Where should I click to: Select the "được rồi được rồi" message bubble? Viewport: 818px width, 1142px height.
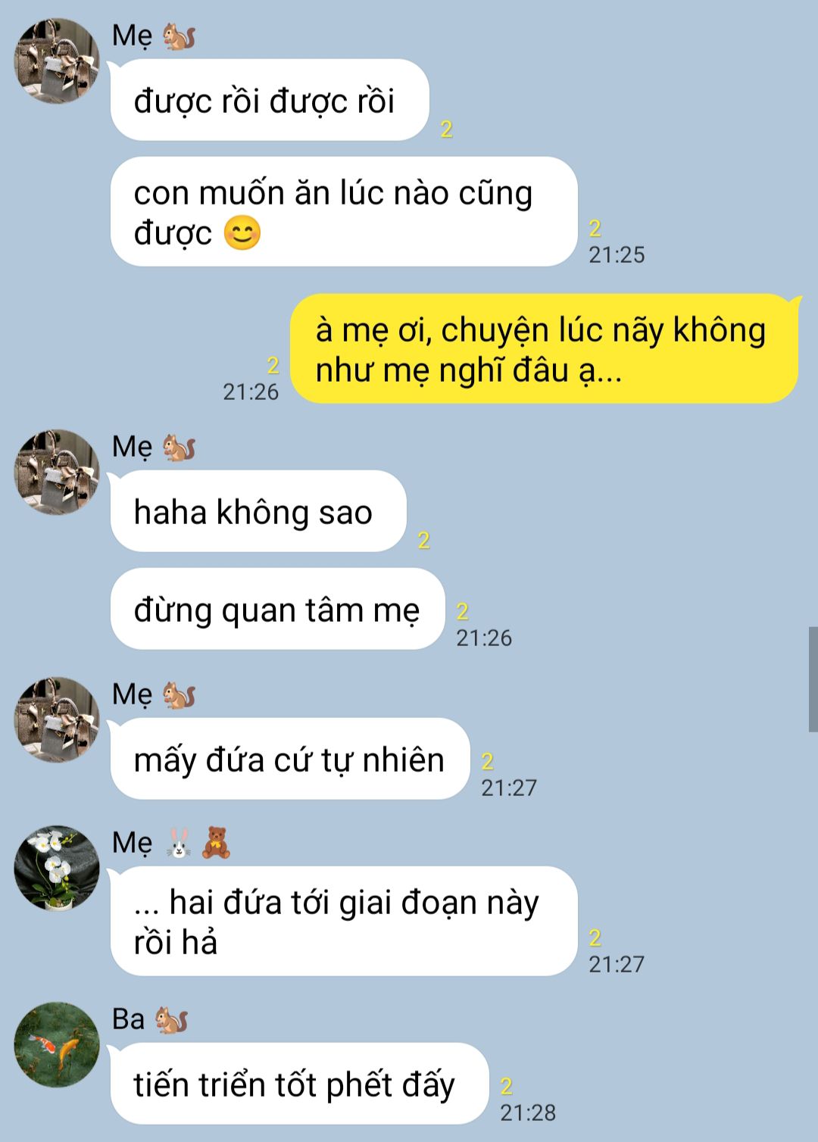click(270, 100)
